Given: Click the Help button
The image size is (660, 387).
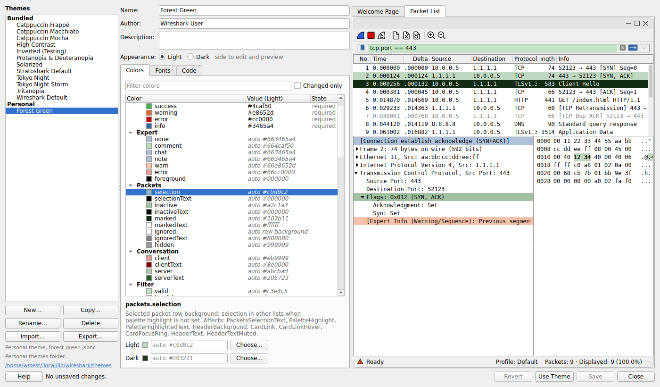Looking at the screenshot, I should click(x=24, y=376).
